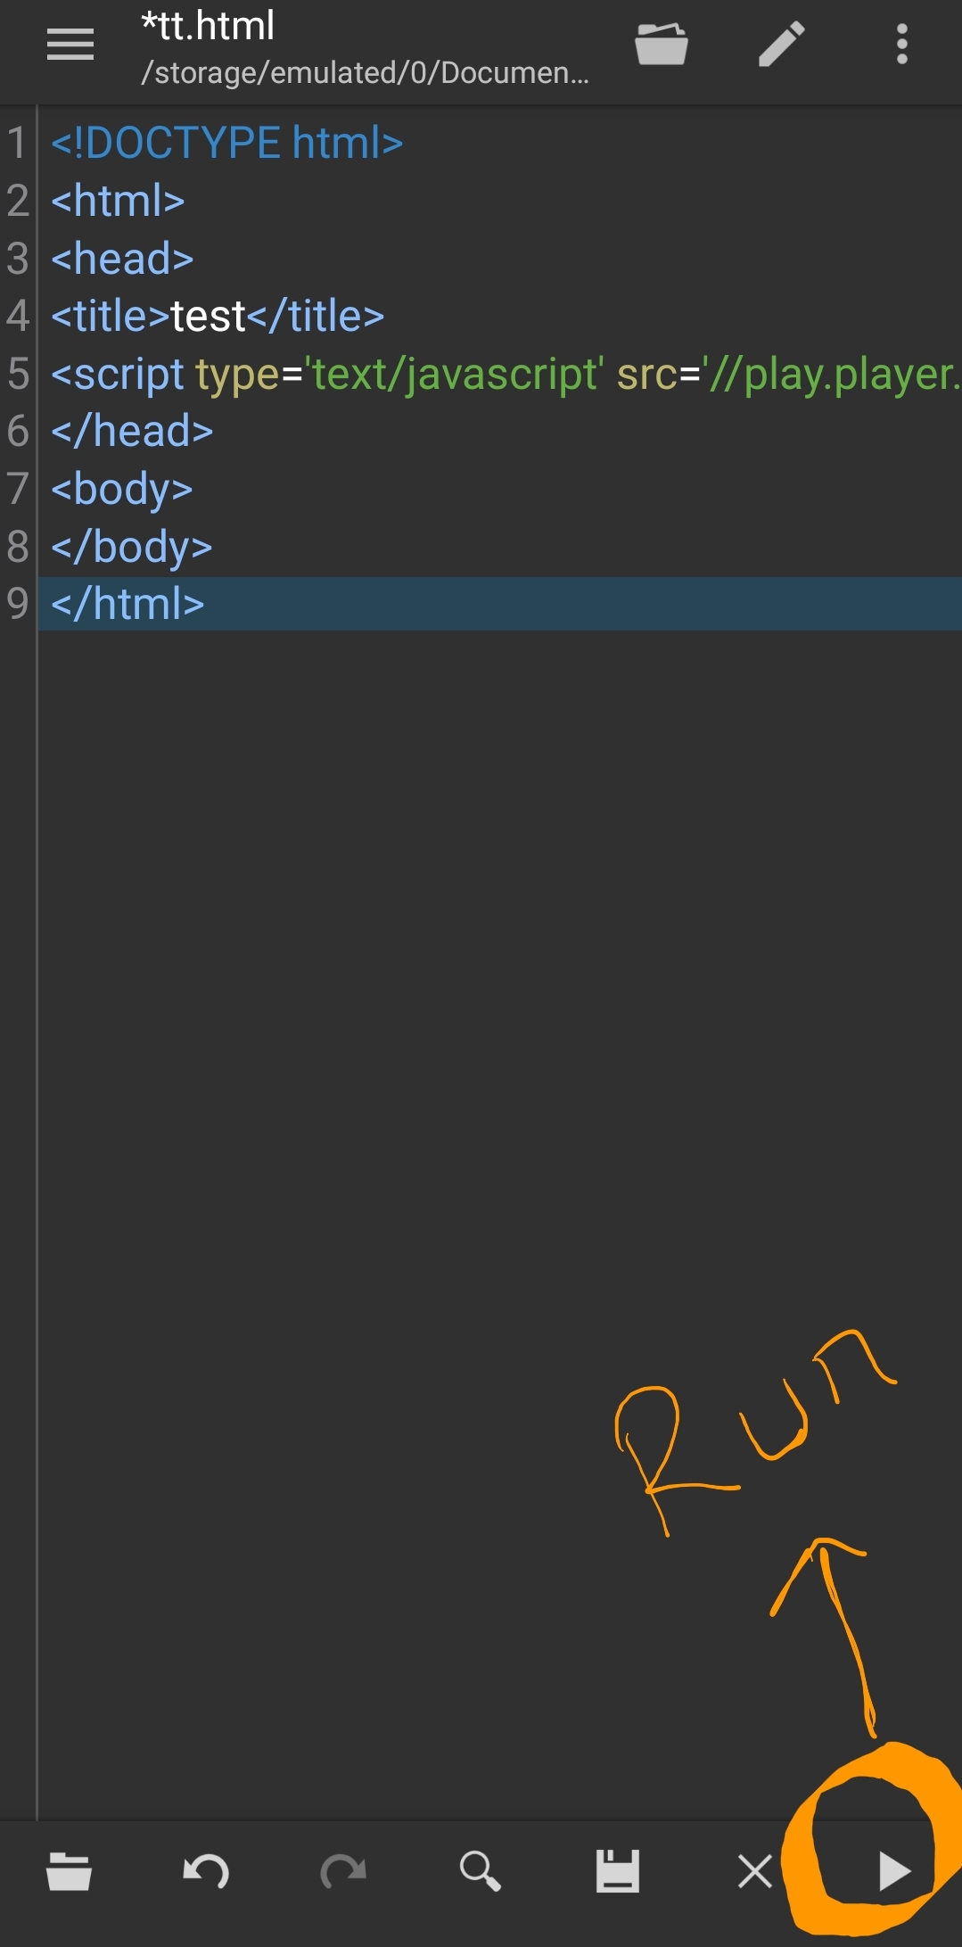Save the file with floppy disk icon
Screen dimensions: 962x1947
tap(618, 1871)
